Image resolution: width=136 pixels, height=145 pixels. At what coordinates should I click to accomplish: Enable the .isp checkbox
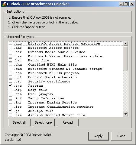[11, 106]
